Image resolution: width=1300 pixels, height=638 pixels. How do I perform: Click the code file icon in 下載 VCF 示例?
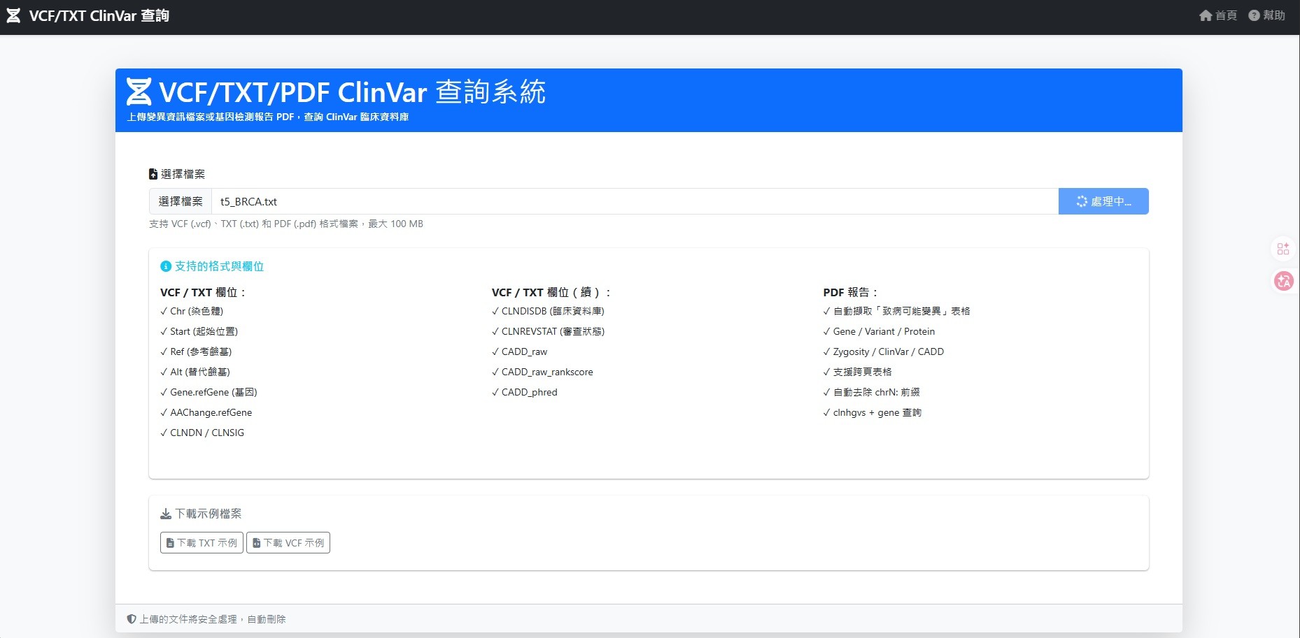click(256, 543)
